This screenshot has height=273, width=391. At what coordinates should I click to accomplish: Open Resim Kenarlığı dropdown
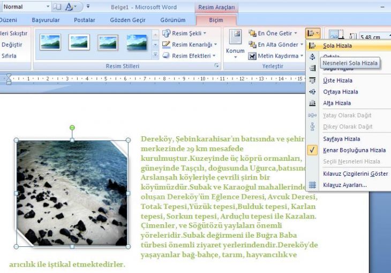[x=190, y=44]
